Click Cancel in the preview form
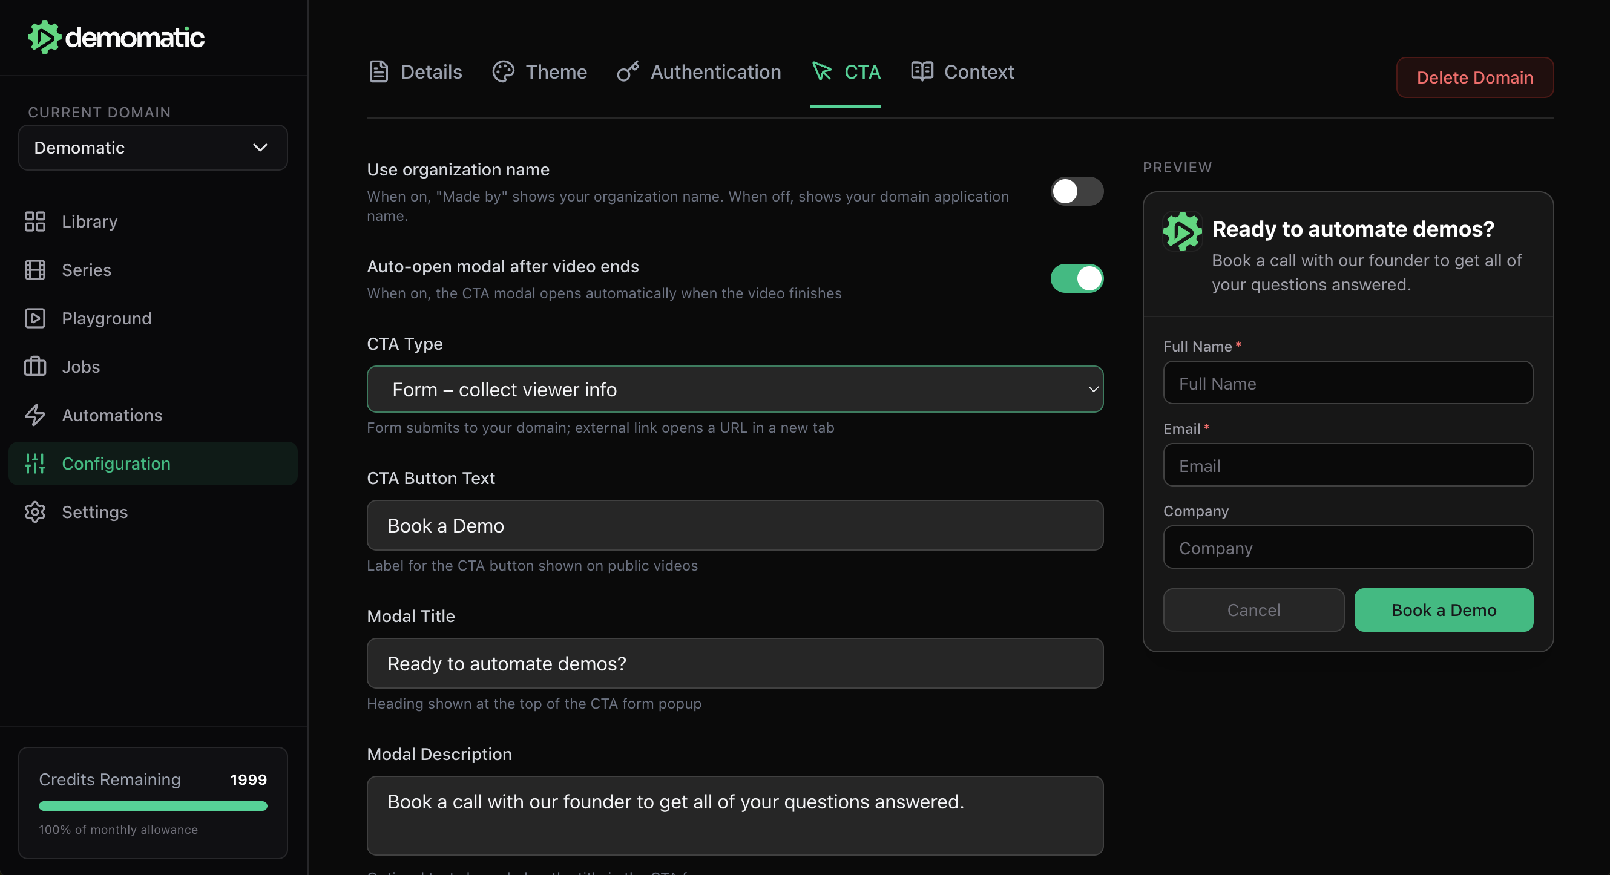Image resolution: width=1610 pixels, height=875 pixels. coord(1253,610)
